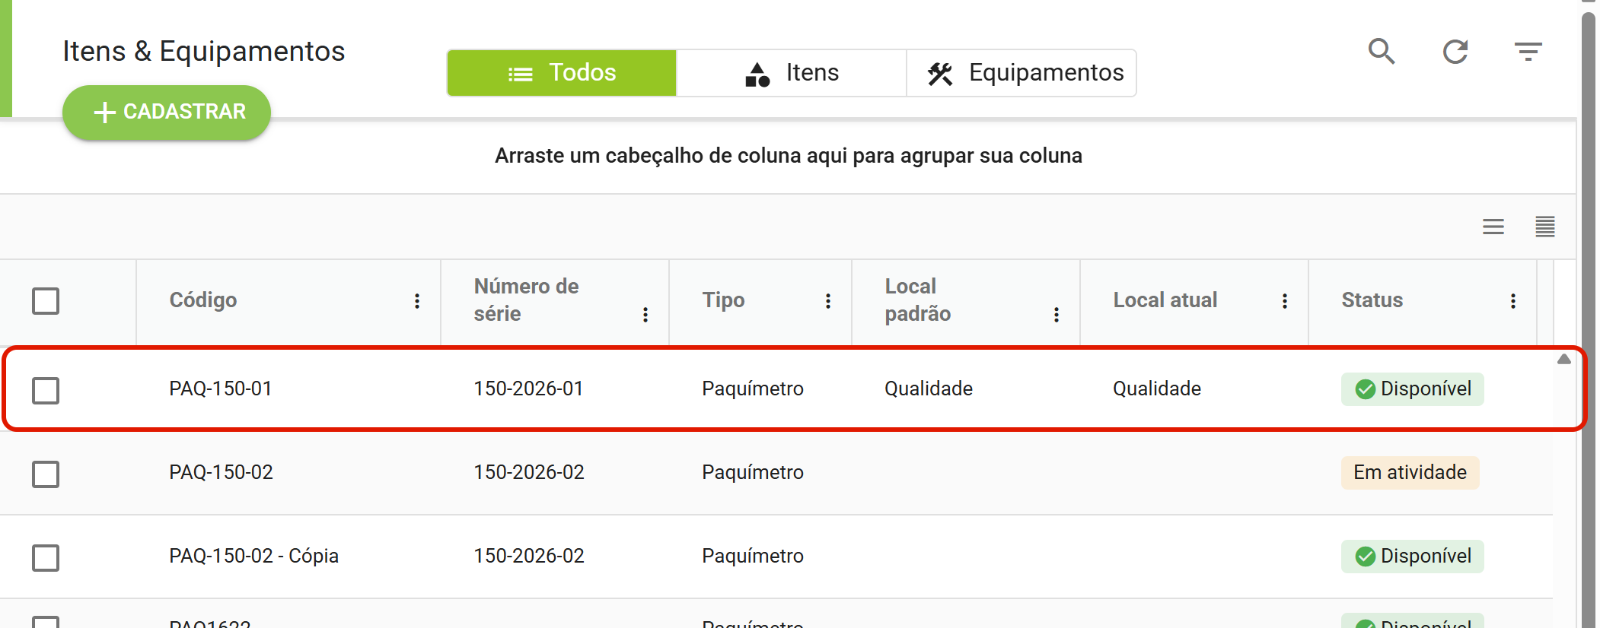
Task: Click serial number 150-2026-01
Action: (528, 389)
